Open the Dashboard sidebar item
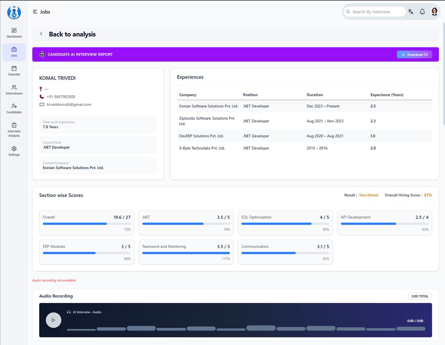The height and width of the screenshot is (345, 445). click(14, 33)
